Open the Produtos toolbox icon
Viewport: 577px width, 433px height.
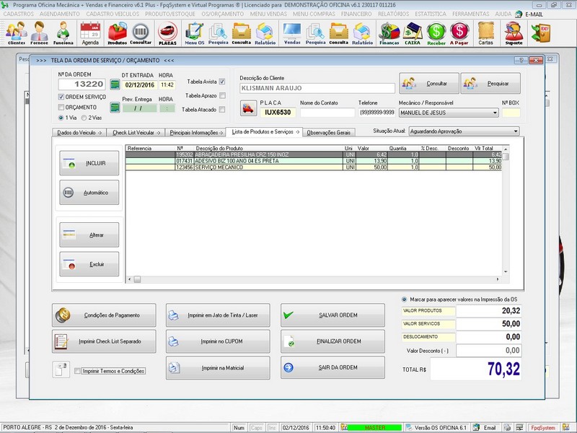[x=117, y=33]
